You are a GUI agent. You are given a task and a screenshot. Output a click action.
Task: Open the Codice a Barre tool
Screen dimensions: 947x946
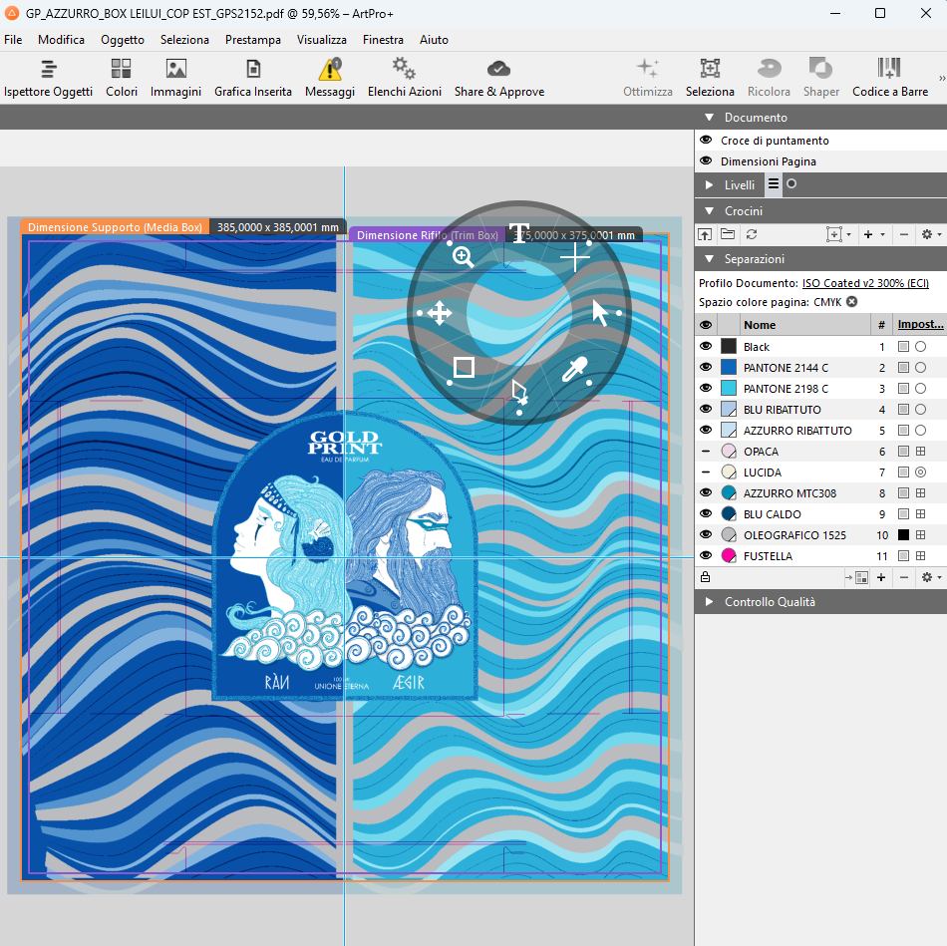coord(889,78)
